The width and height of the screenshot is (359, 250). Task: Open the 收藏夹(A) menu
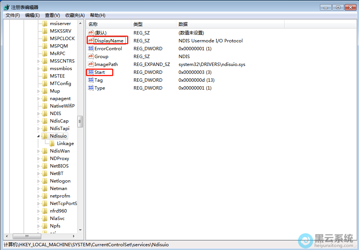coord(75,15)
